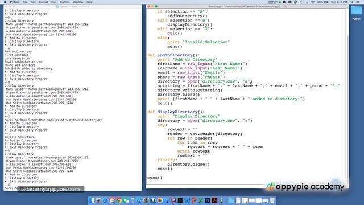The width and height of the screenshot is (364, 205).
Task: Open Photoshop from the dock
Action: [208, 200]
